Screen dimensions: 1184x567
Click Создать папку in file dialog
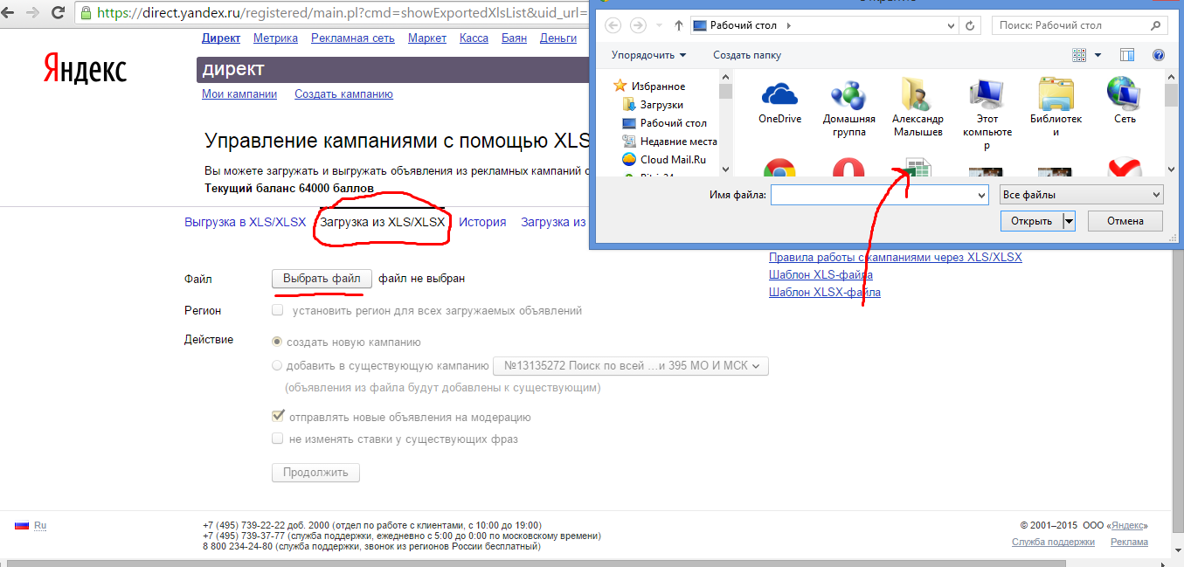(747, 55)
